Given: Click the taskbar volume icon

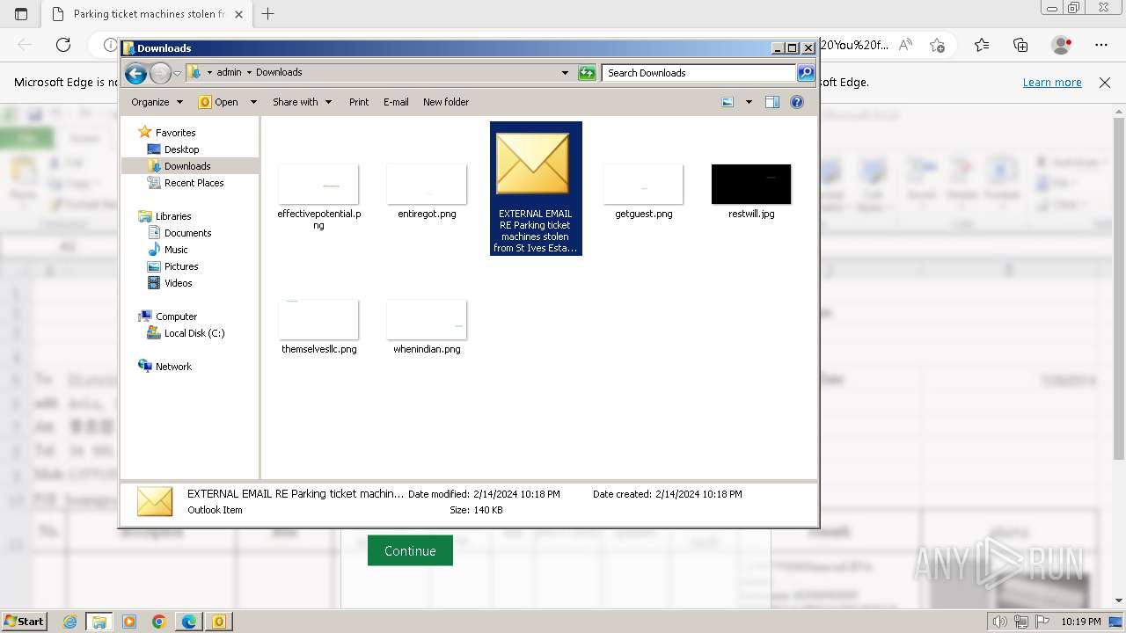Looking at the screenshot, I should (999, 622).
